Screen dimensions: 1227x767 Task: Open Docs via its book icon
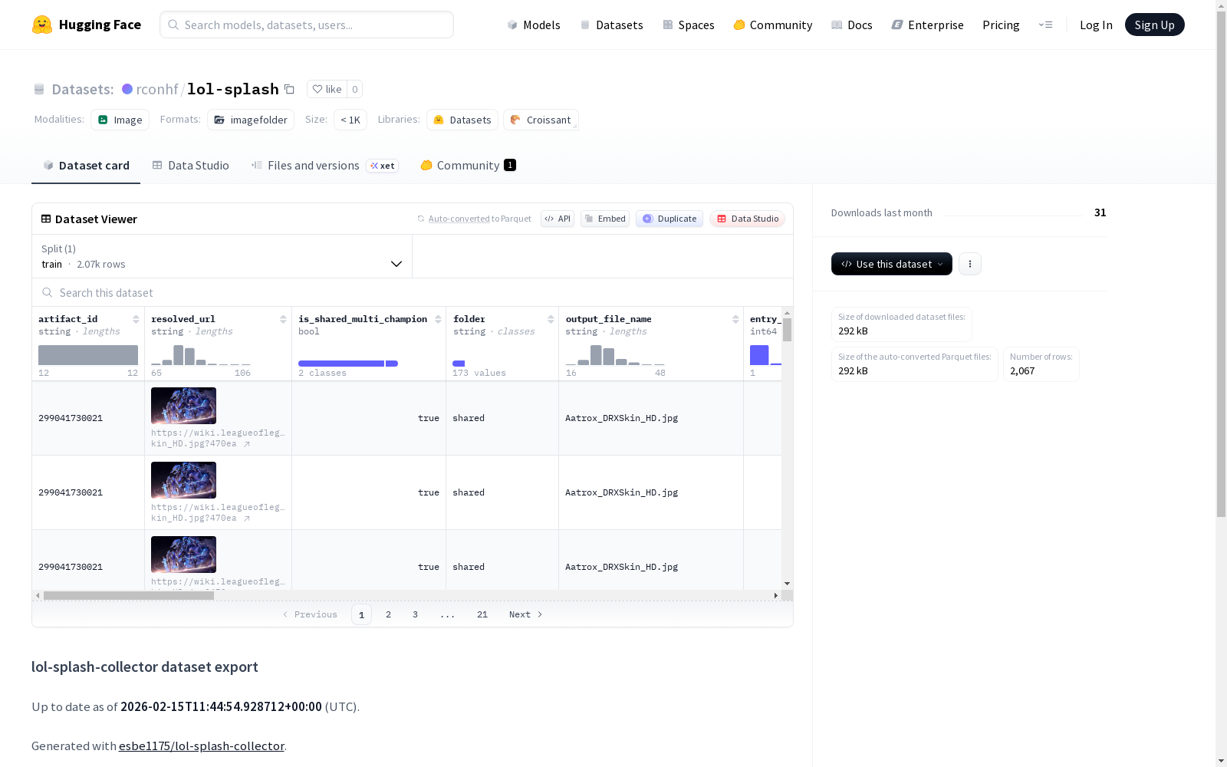837,25
